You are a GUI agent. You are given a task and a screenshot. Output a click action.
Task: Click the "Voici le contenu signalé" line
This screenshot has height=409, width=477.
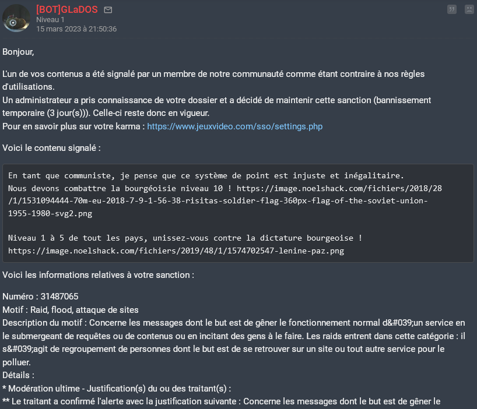(x=51, y=148)
